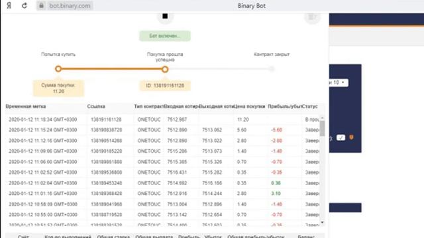Click the 'Прибыль/убыток' column header
This screenshot has width=424, height=238.
click(x=285, y=106)
